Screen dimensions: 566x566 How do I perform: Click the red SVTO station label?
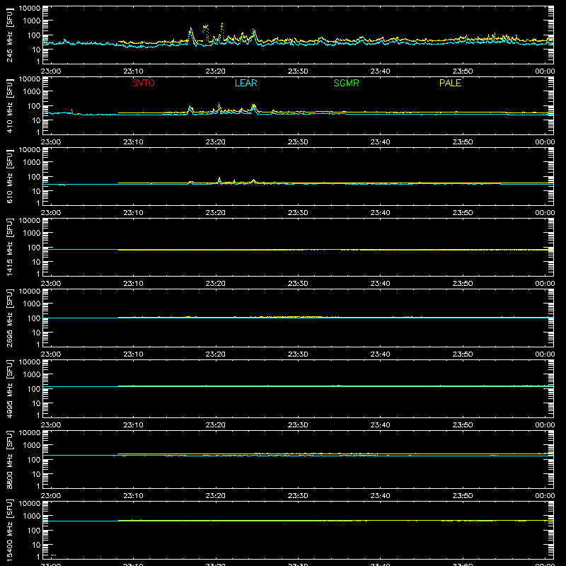point(144,83)
